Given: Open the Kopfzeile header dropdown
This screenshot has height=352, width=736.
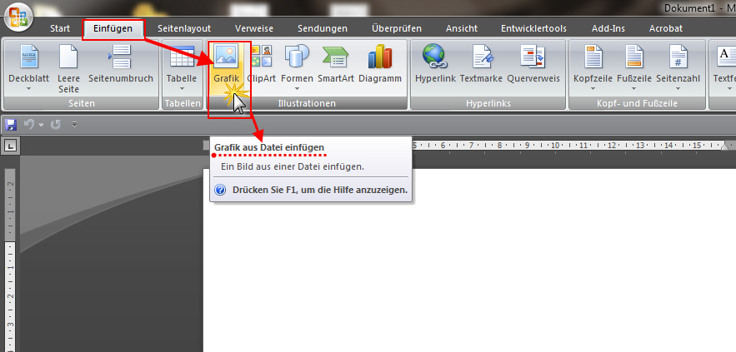Looking at the screenshot, I should tap(593, 88).
